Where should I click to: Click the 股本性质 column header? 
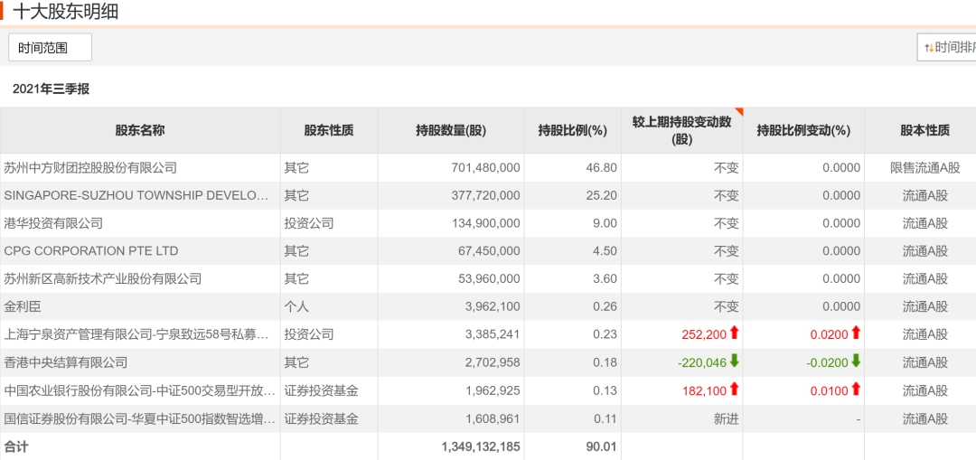pos(925,130)
